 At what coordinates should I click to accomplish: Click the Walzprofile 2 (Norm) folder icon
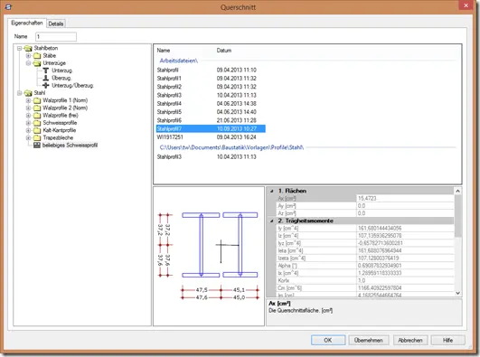pyautogui.click(x=37, y=108)
